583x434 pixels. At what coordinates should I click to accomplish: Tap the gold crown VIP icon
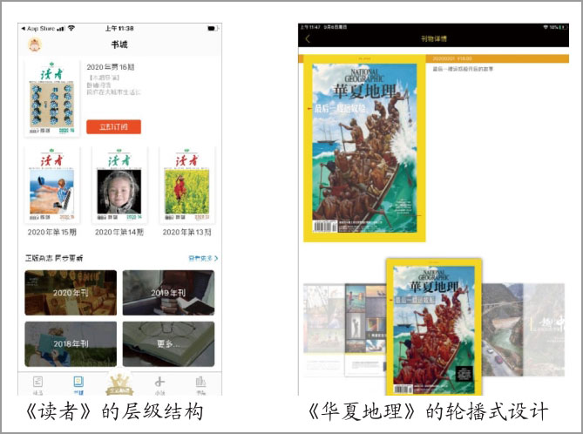click(119, 383)
